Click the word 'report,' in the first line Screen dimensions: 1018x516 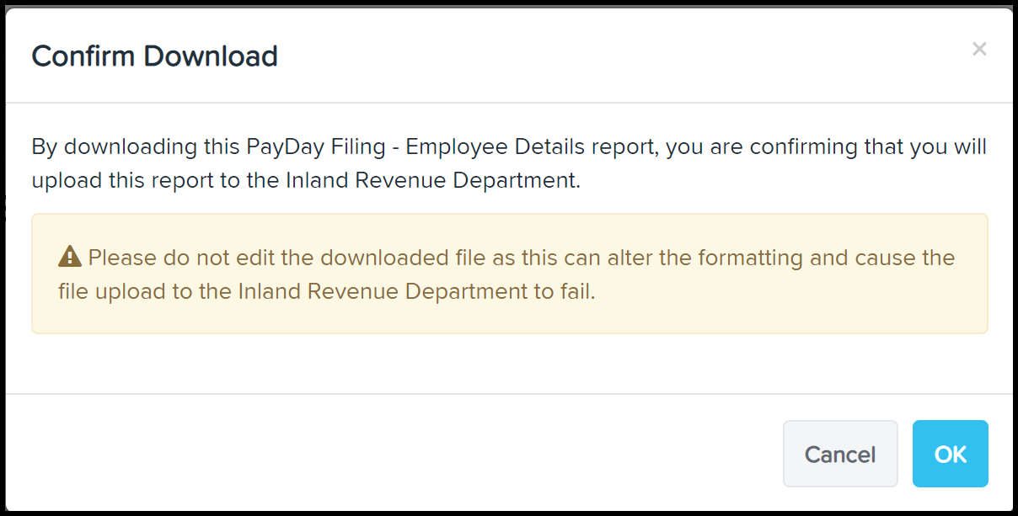point(631,147)
